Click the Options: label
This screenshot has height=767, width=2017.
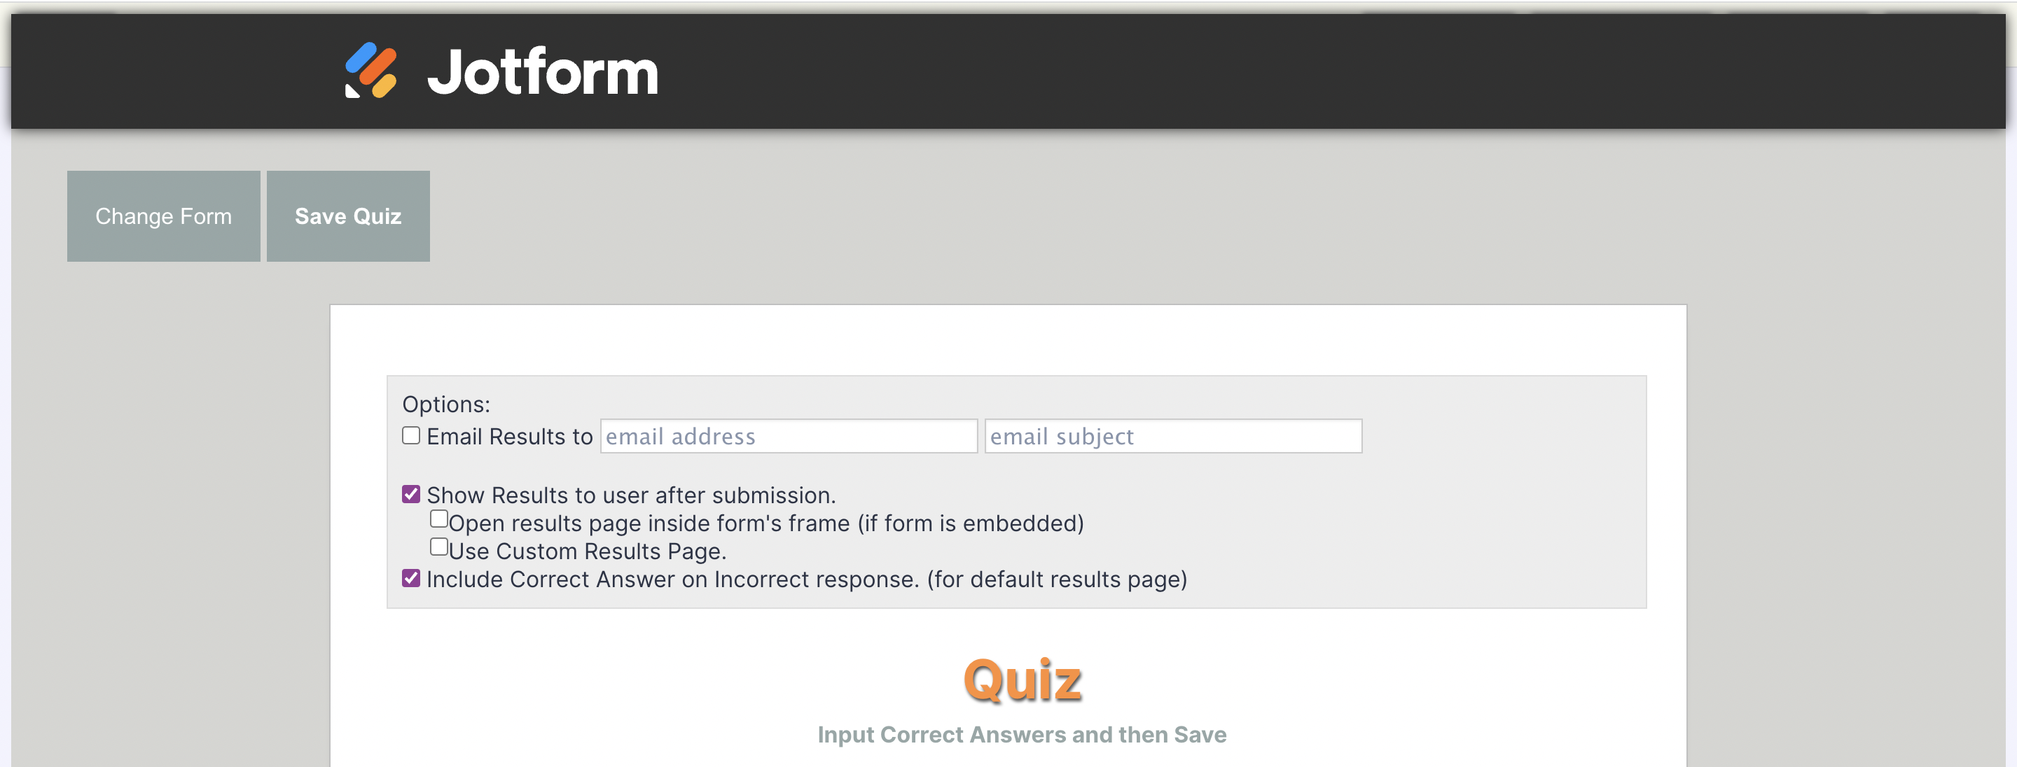445,404
